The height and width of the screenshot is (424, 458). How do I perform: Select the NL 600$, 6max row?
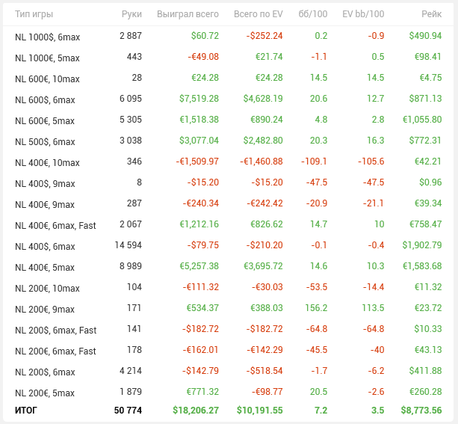click(229, 99)
